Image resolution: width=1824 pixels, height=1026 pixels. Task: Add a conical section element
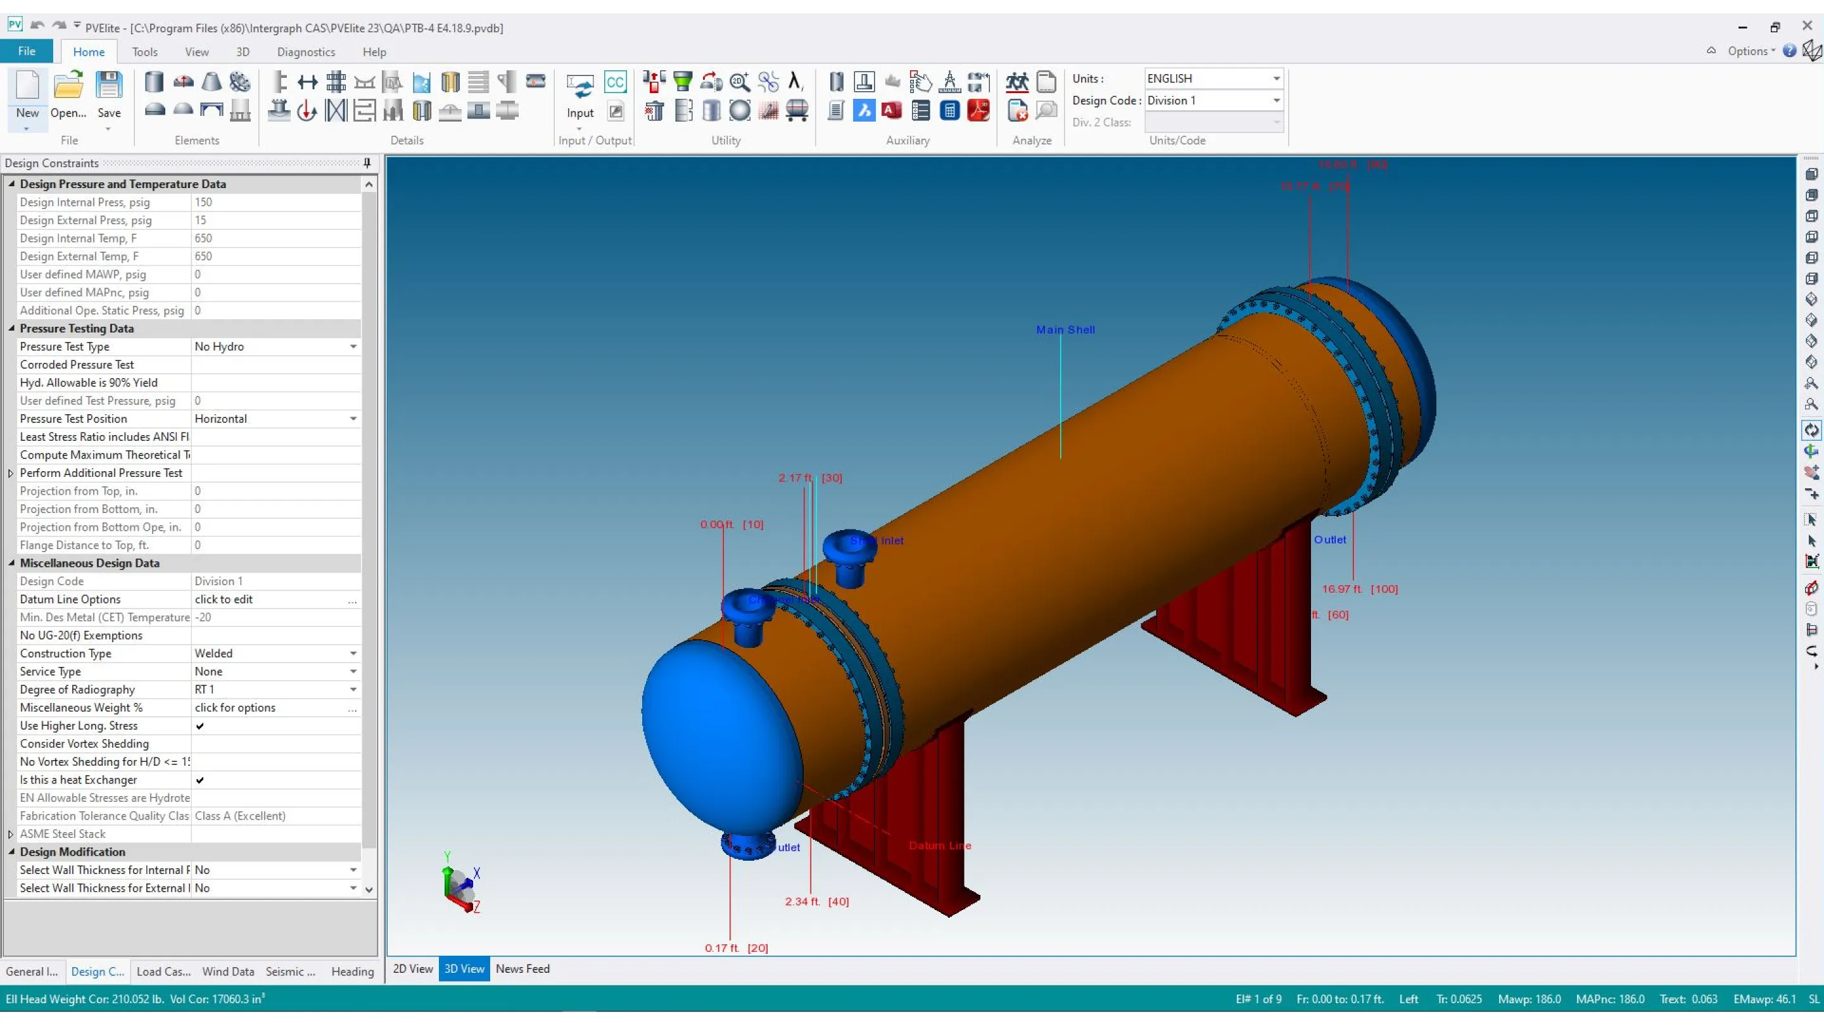point(211,82)
